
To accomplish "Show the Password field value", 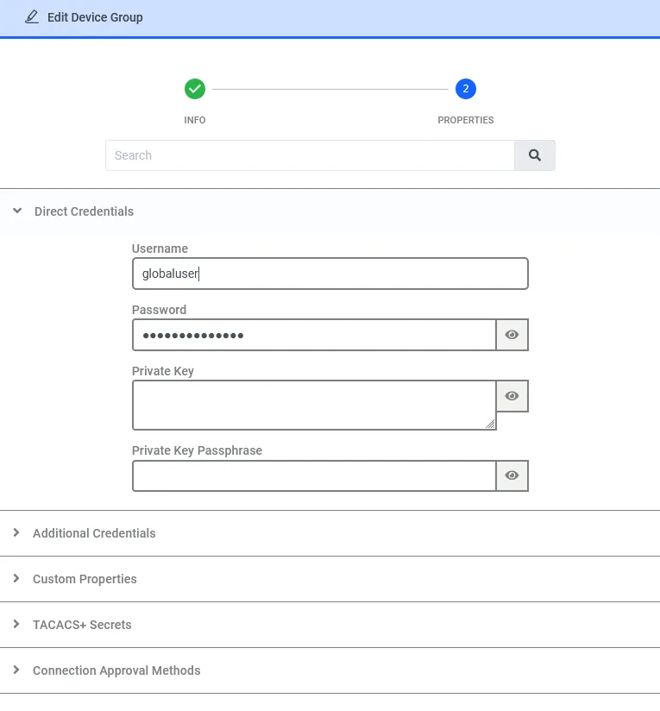I will tap(512, 335).
